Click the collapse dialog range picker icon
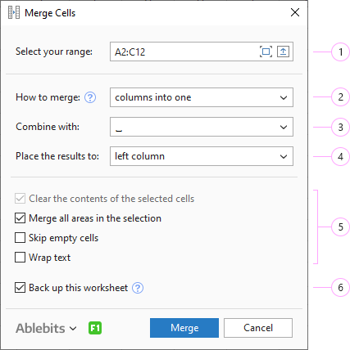This screenshot has height=350, width=350. point(283,52)
